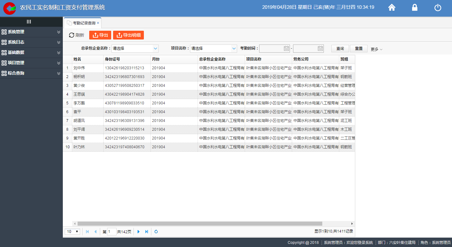Open start date calendar picker
Image resolution: width=452 pixels, height=247 pixels.
(x=286, y=48)
